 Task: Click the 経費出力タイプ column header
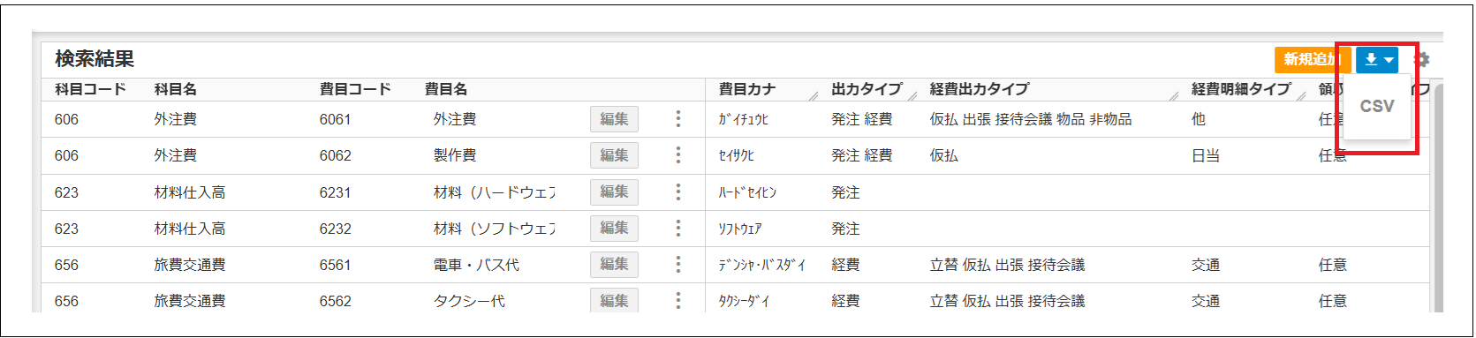pyautogui.click(x=979, y=89)
